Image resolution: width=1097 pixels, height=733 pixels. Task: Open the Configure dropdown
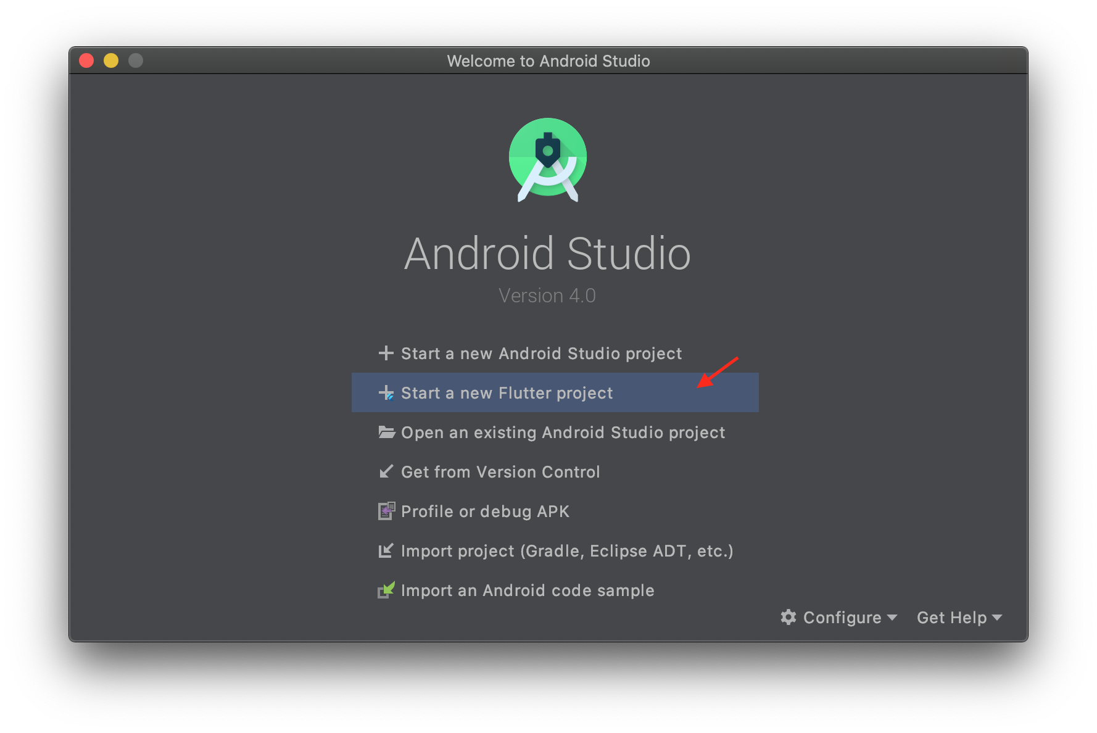click(x=838, y=617)
